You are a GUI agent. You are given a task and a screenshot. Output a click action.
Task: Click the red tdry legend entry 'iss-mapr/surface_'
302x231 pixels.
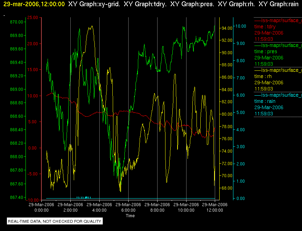[x=278, y=20]
